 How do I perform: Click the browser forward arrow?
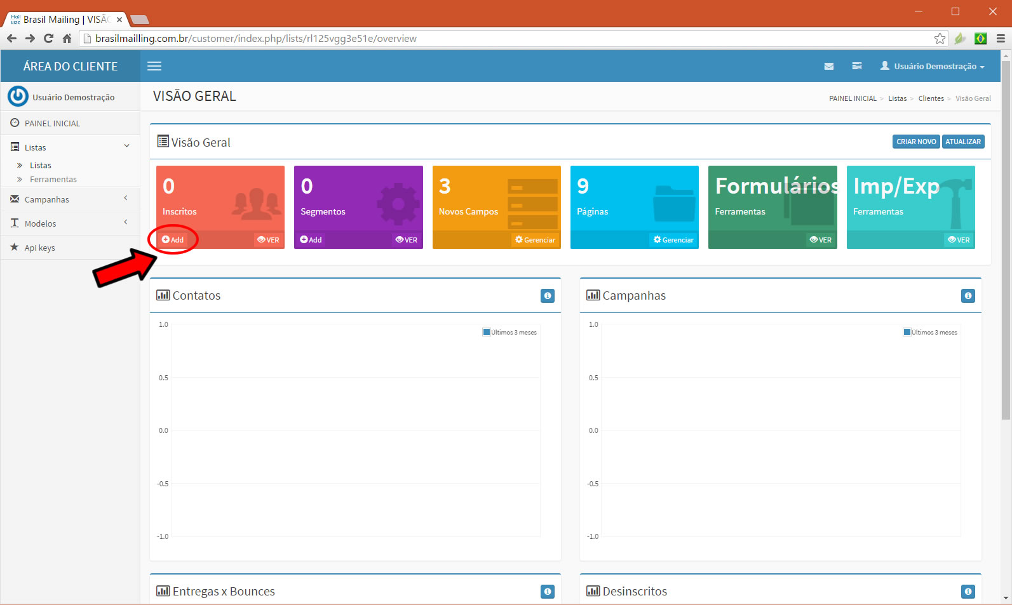(30, 39)
